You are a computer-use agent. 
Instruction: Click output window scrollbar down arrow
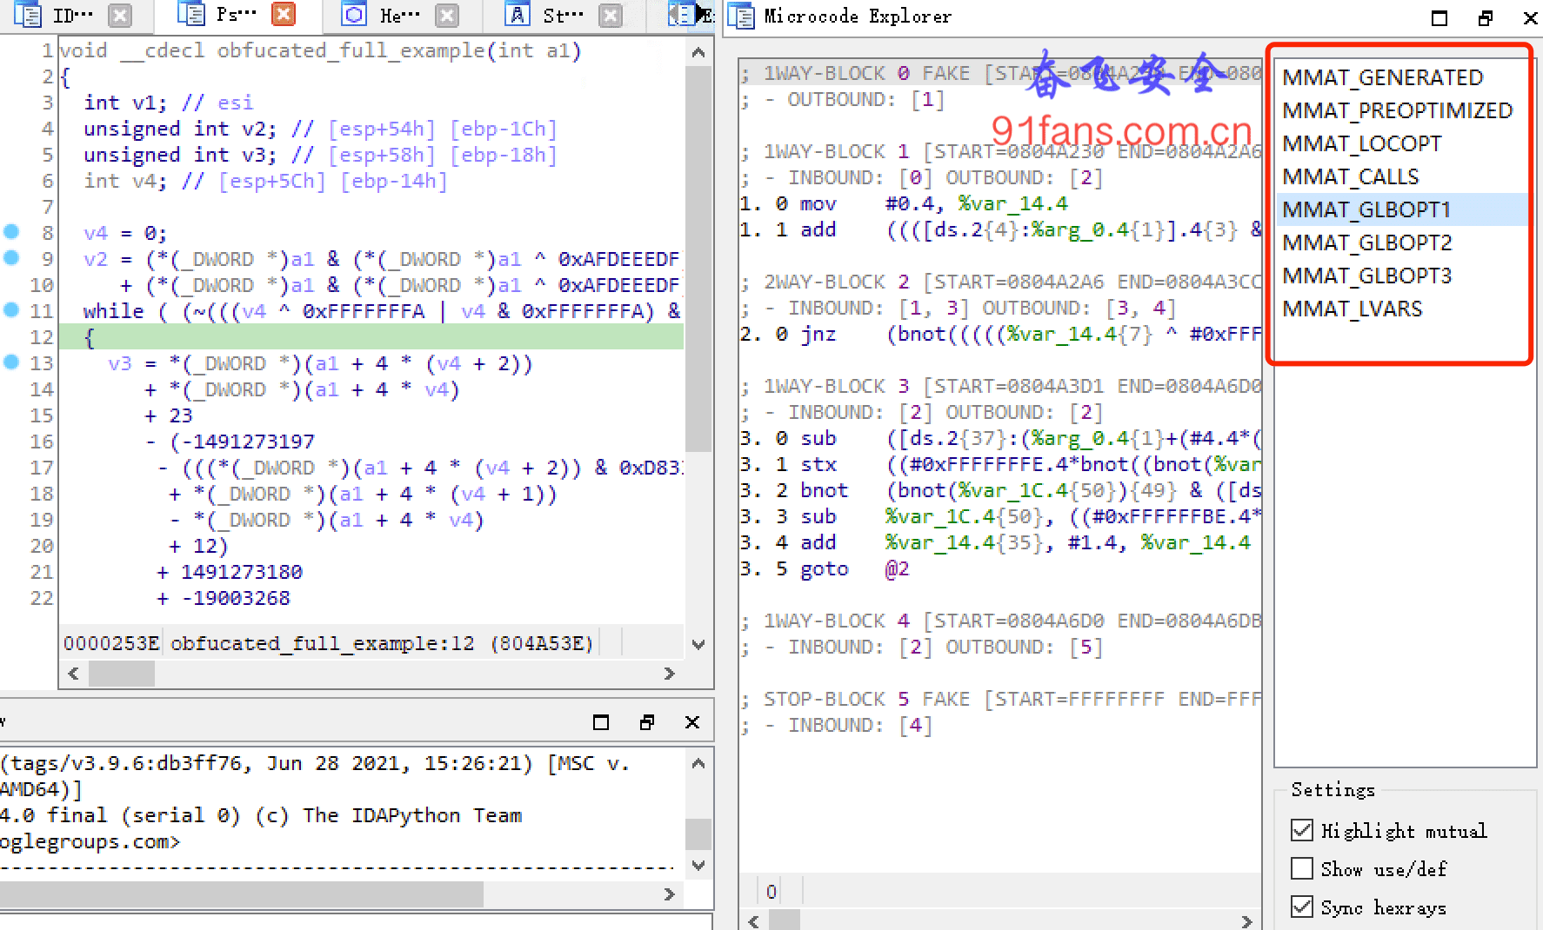tap(698, 865)
